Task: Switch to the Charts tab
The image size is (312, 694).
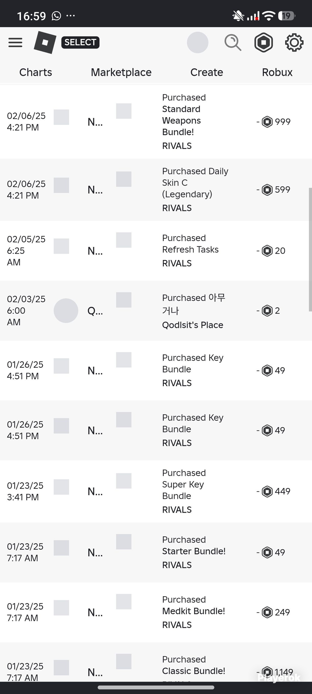Action: (x=36, y=72)
